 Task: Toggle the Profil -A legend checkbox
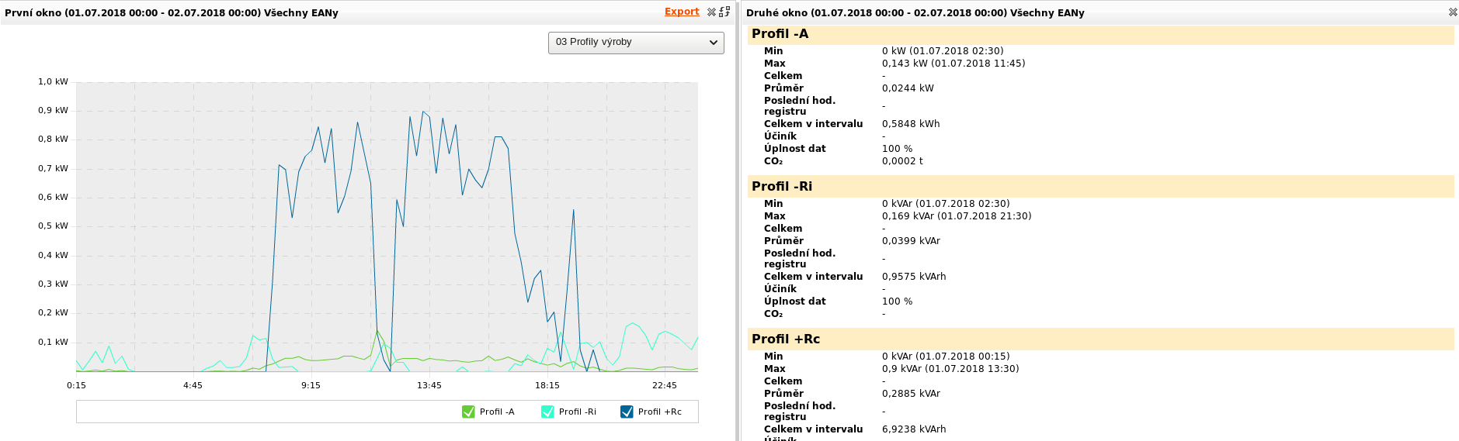coord(468,412)
